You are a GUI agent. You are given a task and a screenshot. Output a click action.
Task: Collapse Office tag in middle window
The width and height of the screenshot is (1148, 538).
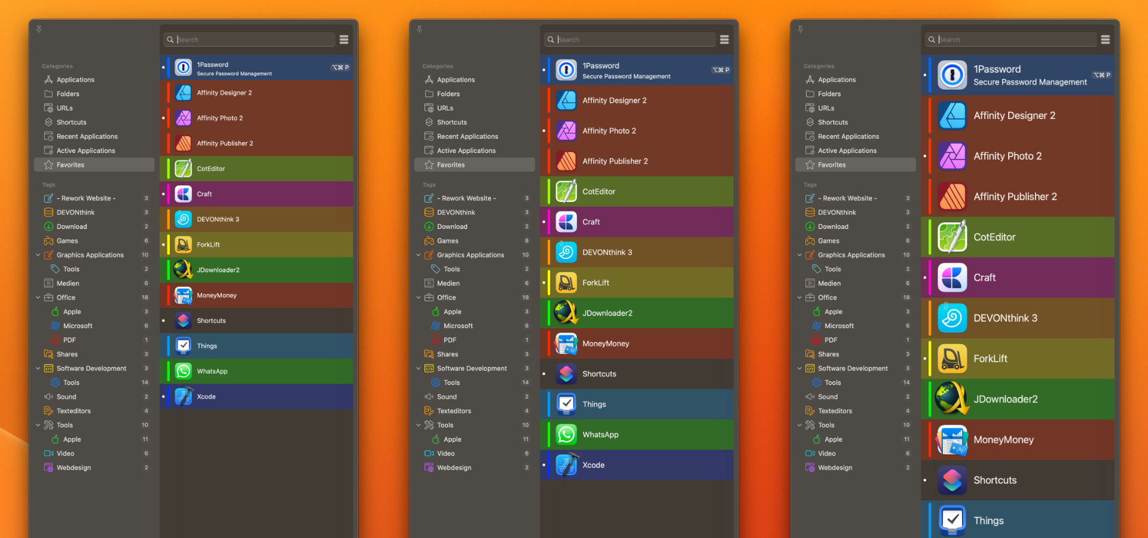419,297
